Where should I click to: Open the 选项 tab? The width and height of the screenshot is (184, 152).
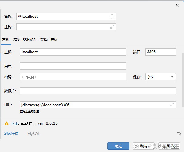(16, 40)
